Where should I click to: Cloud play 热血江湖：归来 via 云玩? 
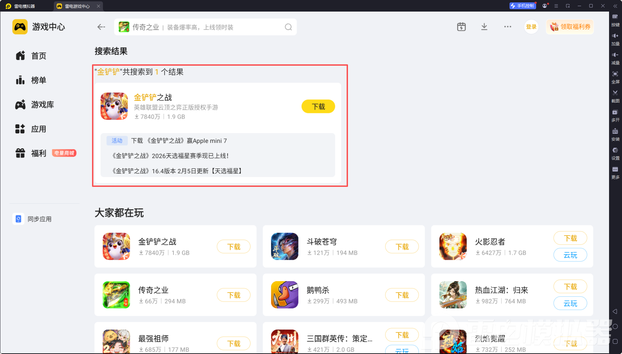[570, 304]
